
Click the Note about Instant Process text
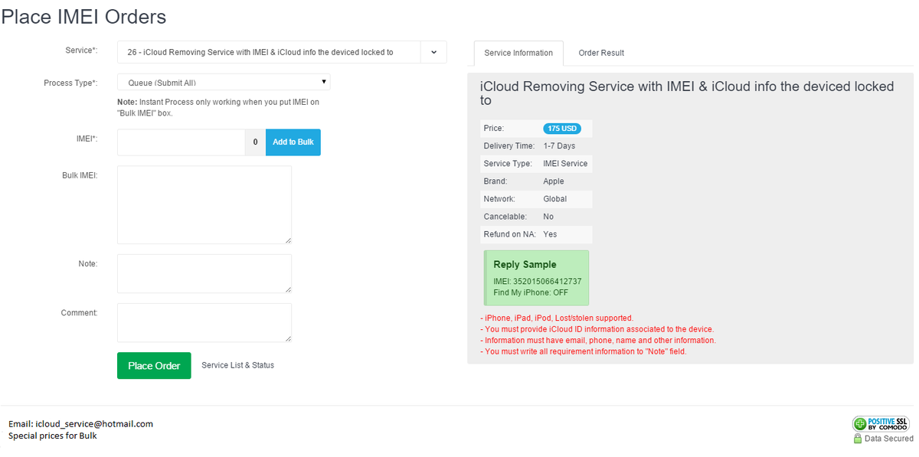[218, 107]
